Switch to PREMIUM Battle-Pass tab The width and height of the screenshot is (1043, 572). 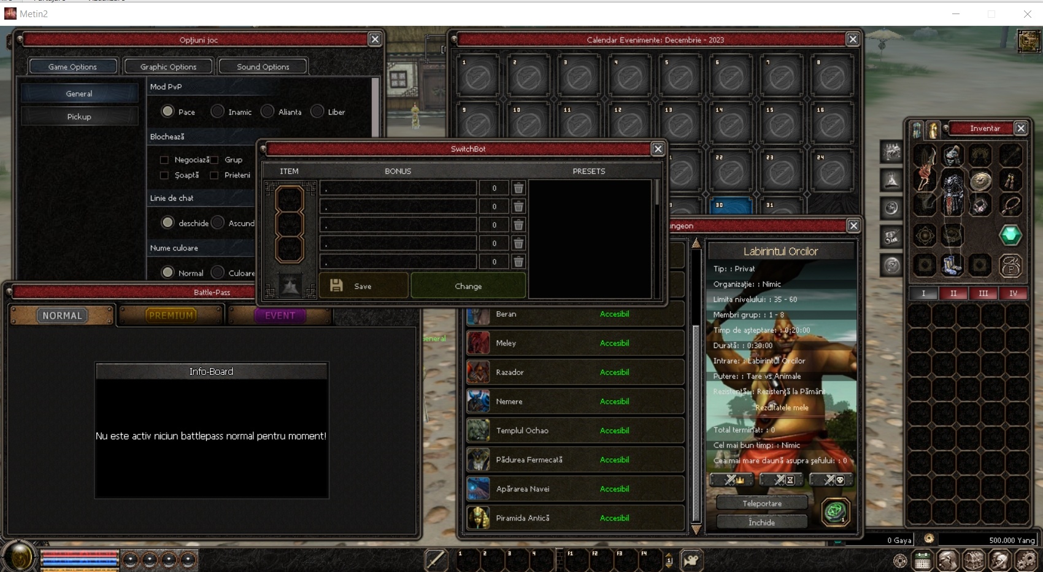click(x=171, y=315)
